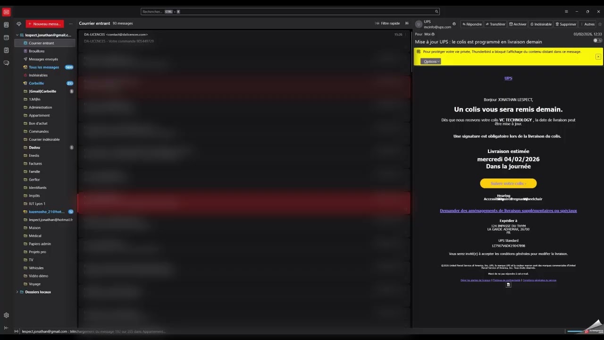Open the Brouillons folder
The height and width of the screenshot is (340, 604).
pyautogui.click(x=45, y=51)
